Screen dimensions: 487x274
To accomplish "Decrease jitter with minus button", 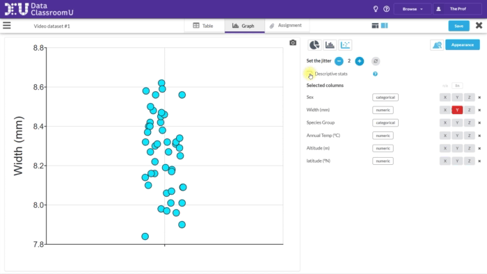I will [339, 61].
